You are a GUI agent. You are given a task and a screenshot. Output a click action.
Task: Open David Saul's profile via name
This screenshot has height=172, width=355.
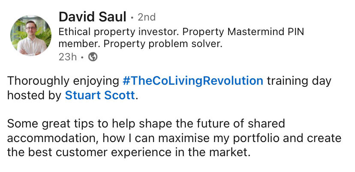tap(92, 17)
